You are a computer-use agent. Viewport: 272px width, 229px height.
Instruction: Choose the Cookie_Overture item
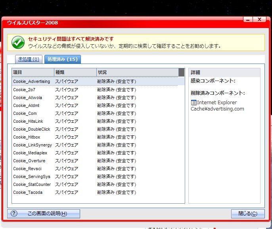tap(98, 161)
